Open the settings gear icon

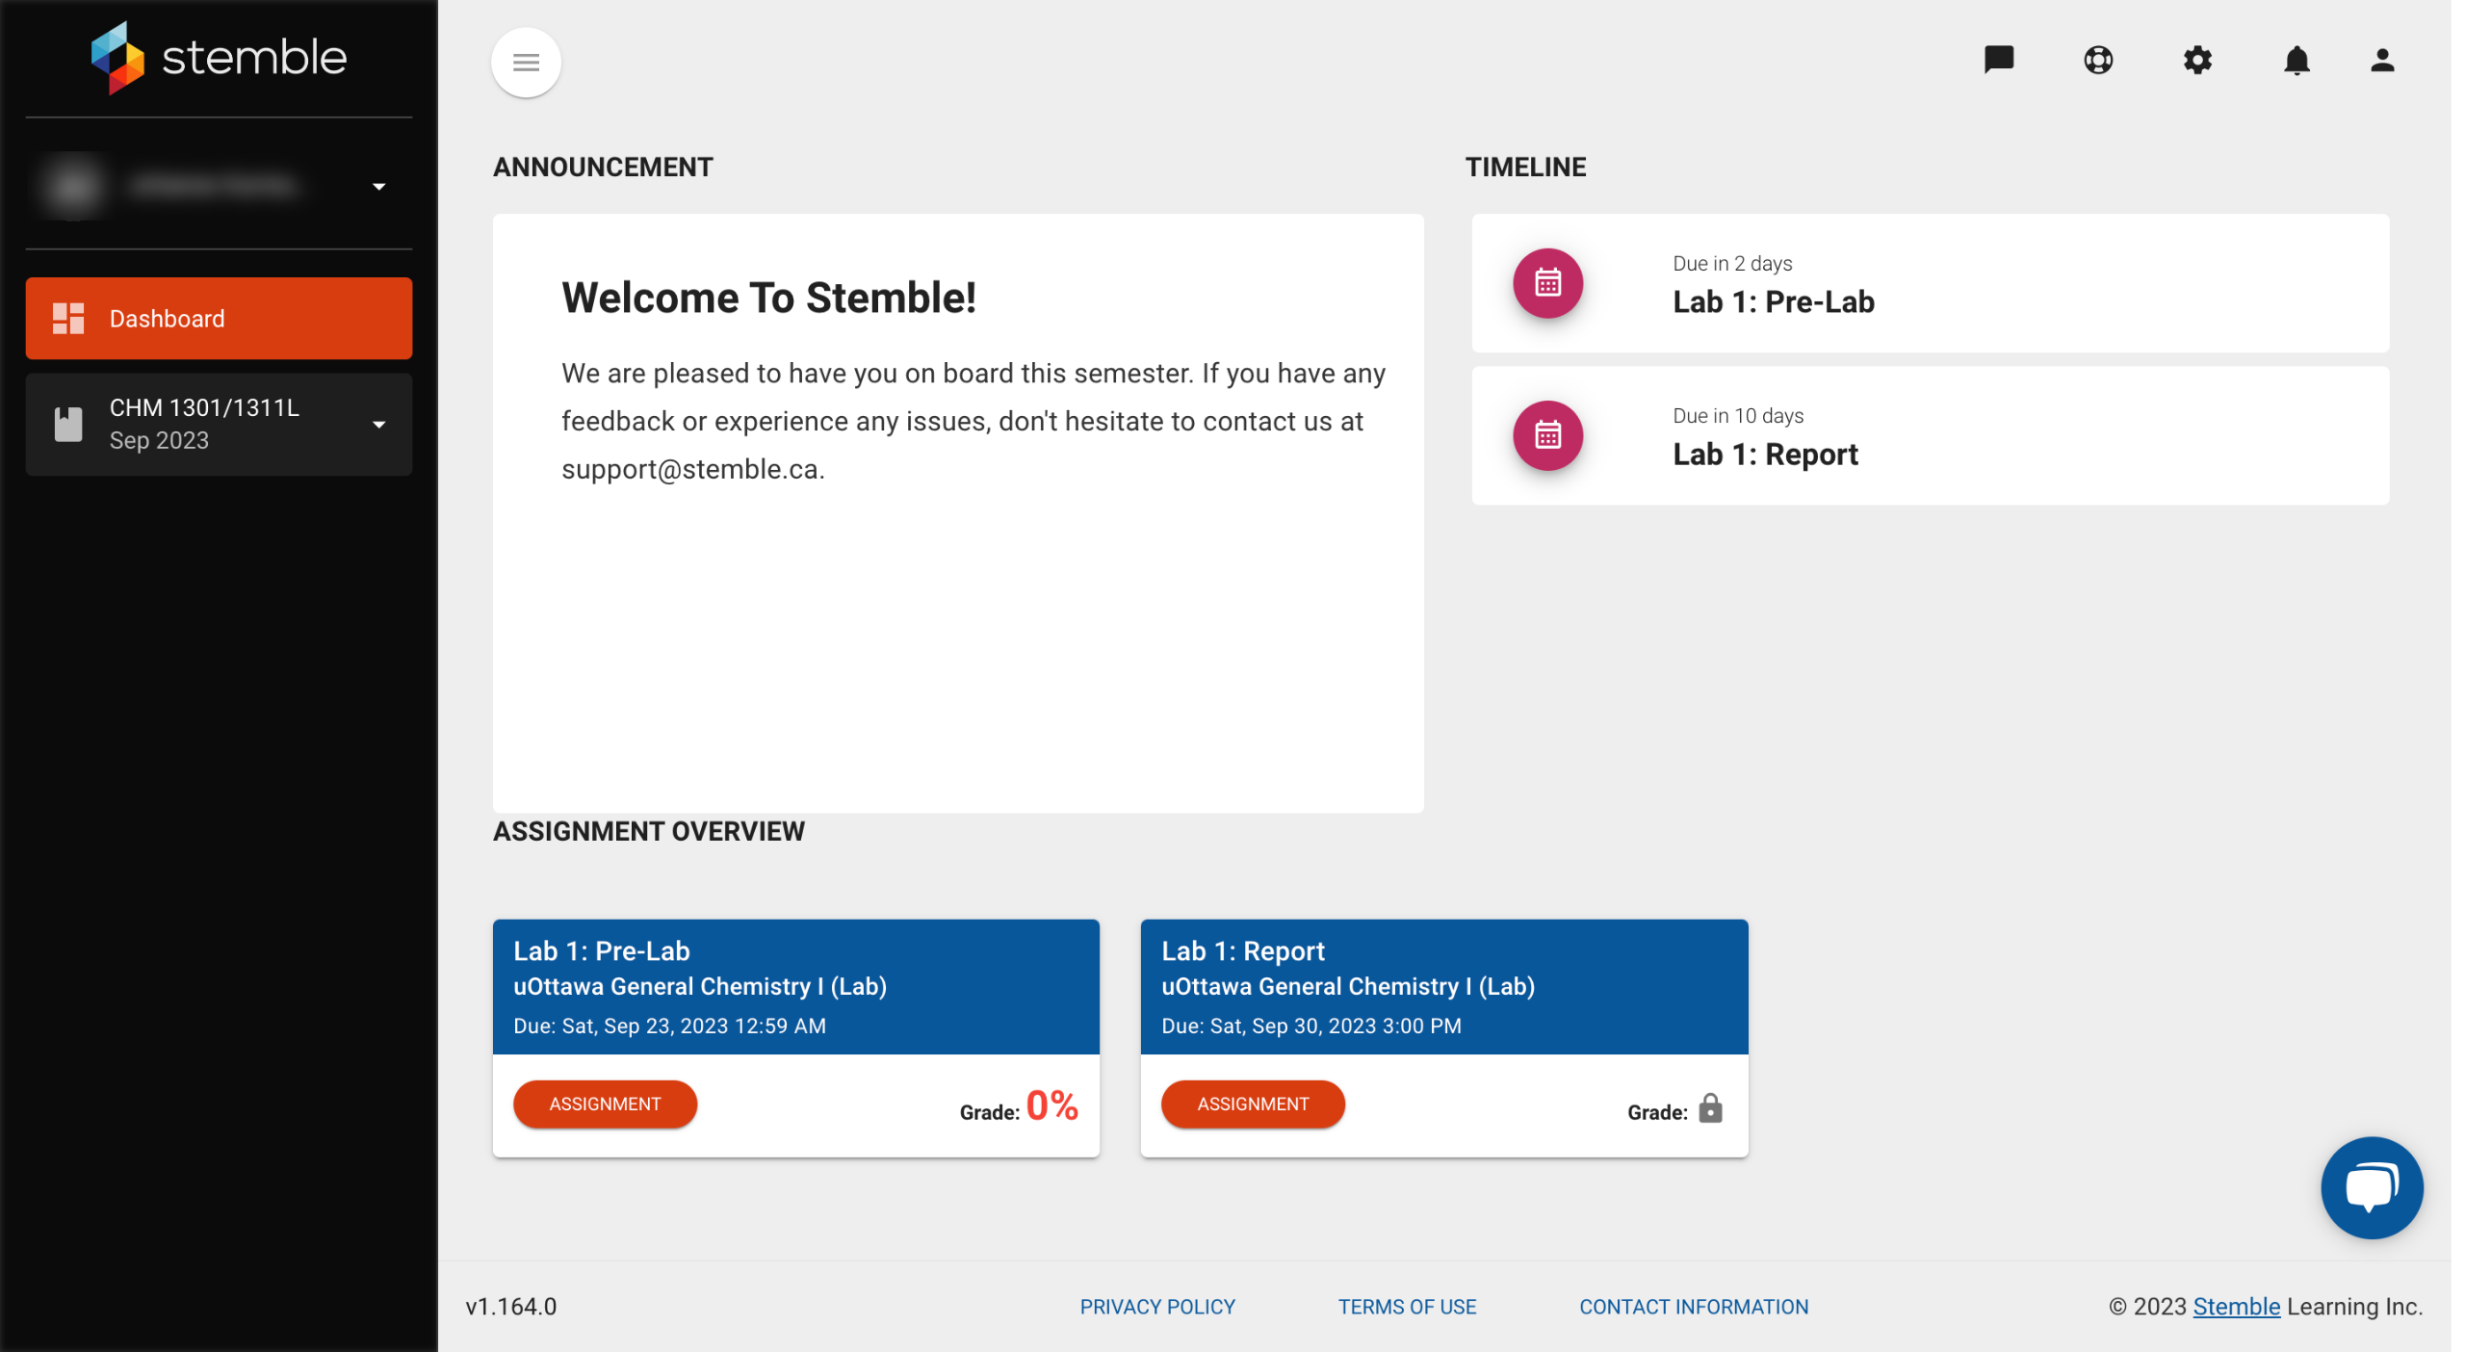tap(2196, 61)
